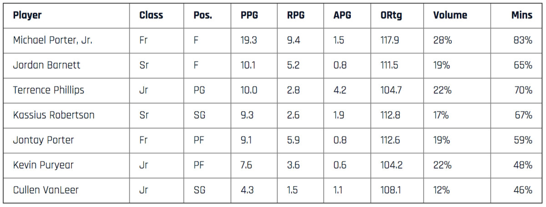Click the ORtg column header
The height and width of the screenshot is (207, 546).
[391, 15]
